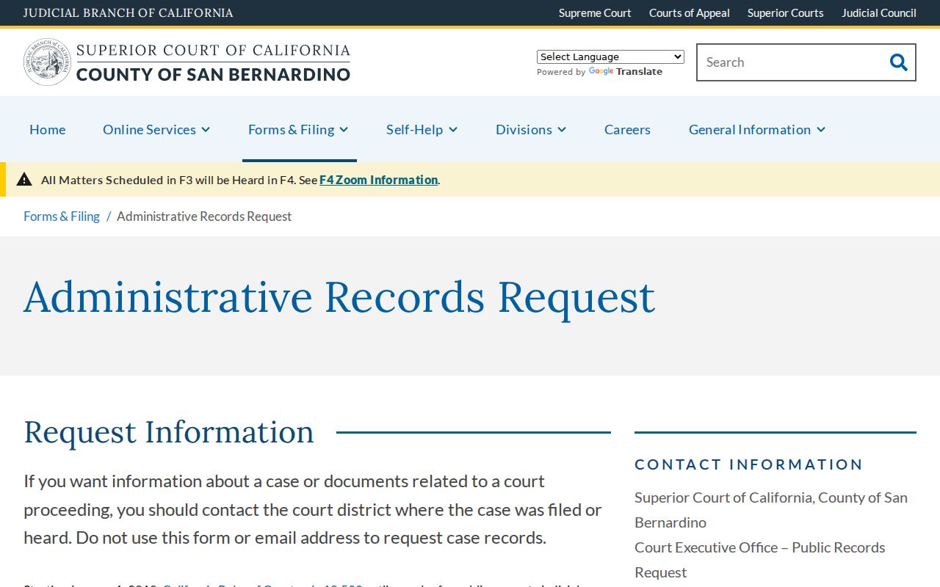Click the Court Executive Office contact text
Screen dimensions: 940x587
click(x=760, y=560)
